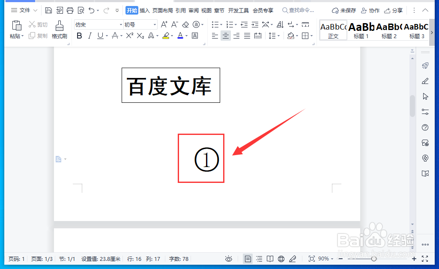Open the bullet list dropdown arrow
439x269 pixels.
pos(221,25)
